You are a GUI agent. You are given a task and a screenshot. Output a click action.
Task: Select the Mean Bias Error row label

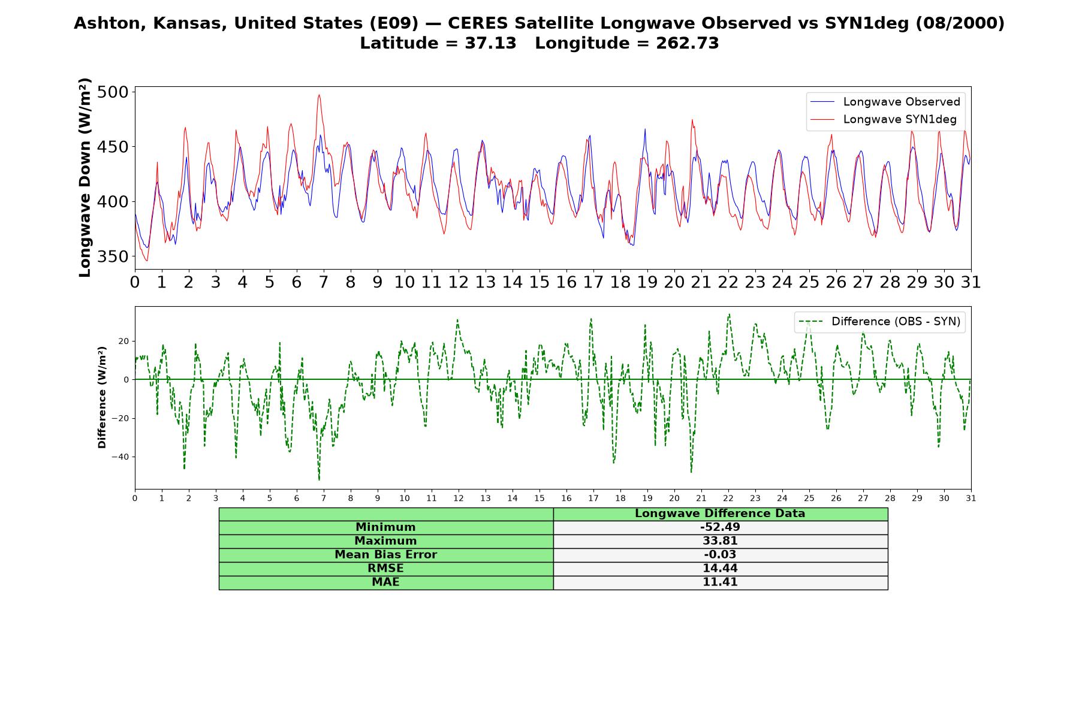(x=386, y=555)
